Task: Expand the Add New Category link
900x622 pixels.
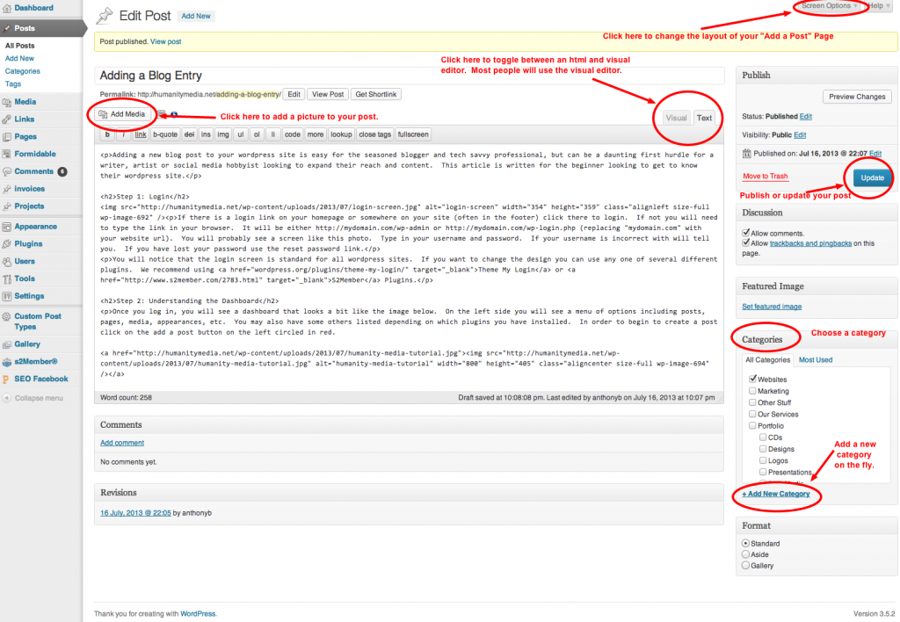Action: point(776,495)
